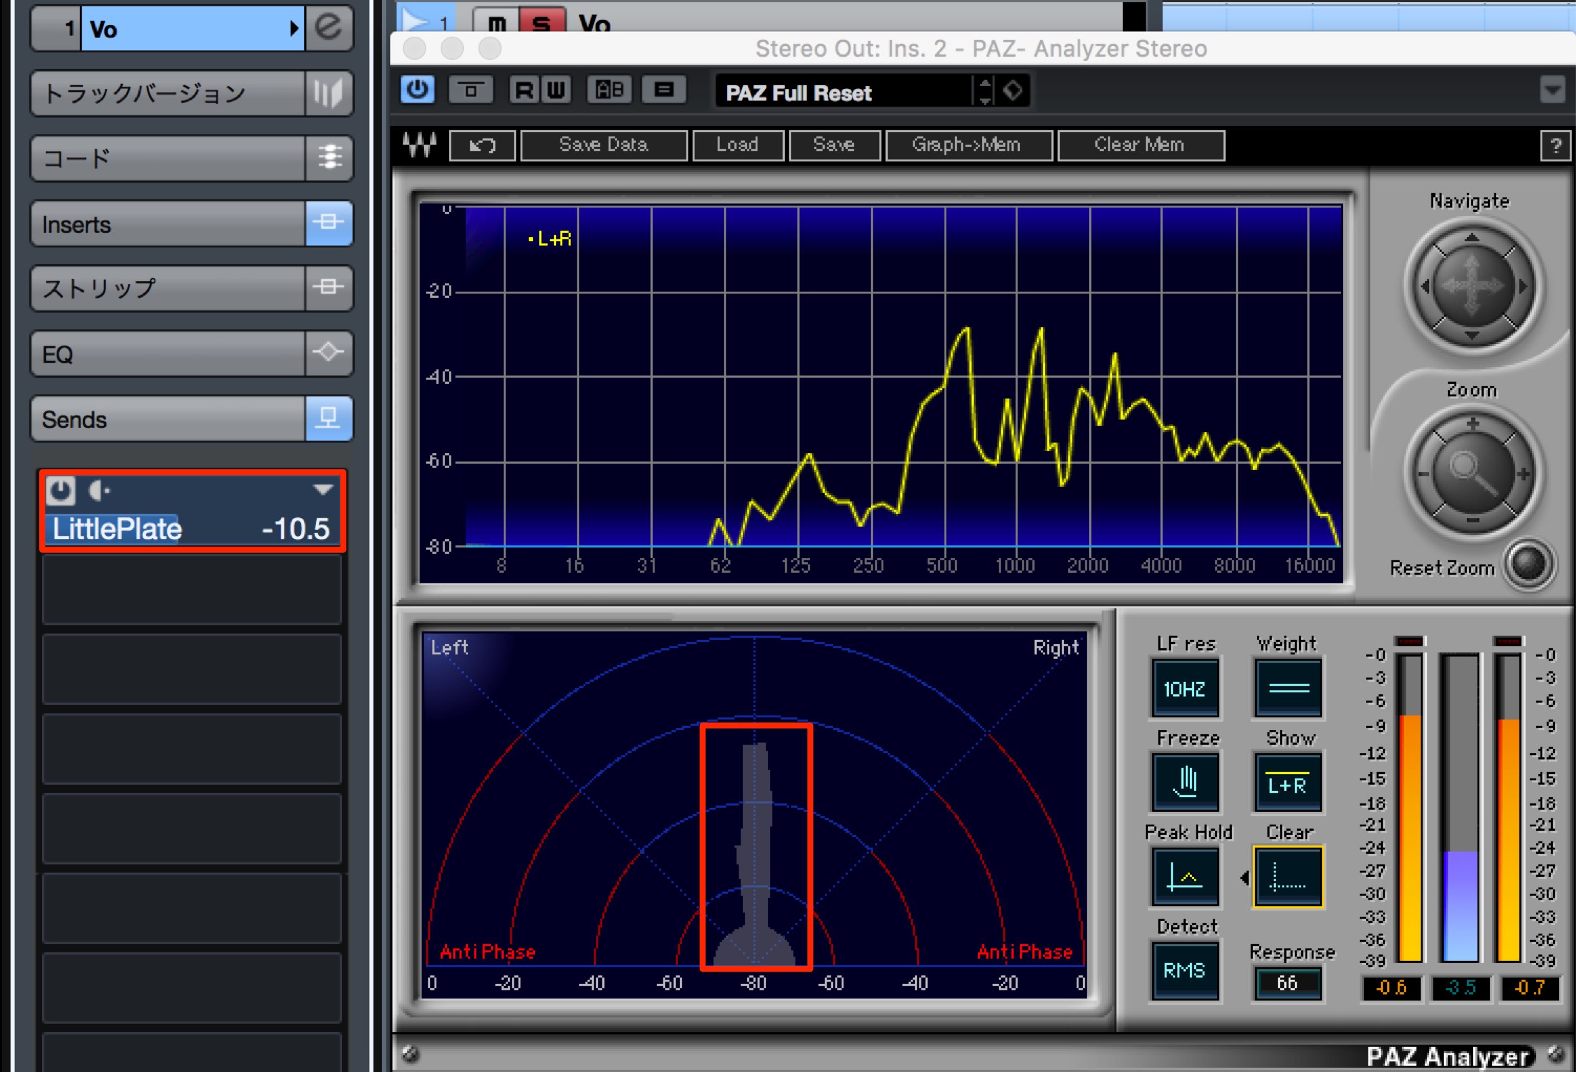The height and width of the screenshot is (1072, 1576).
Task: Click the plugin toolbar bracket icon
Action: coord(471,90)
